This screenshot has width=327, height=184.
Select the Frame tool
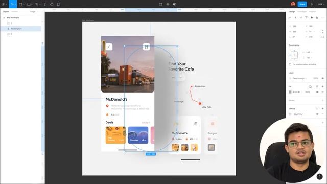point(20,4)
